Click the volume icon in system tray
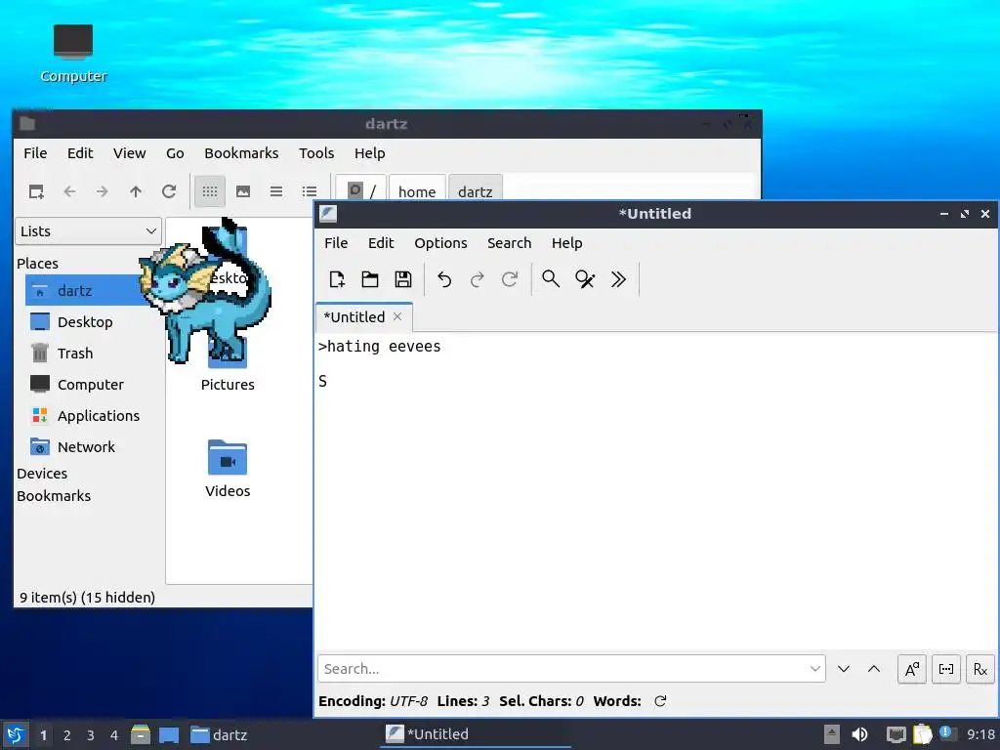This screenshot has width=1000, height=750. tap(859, 734)
